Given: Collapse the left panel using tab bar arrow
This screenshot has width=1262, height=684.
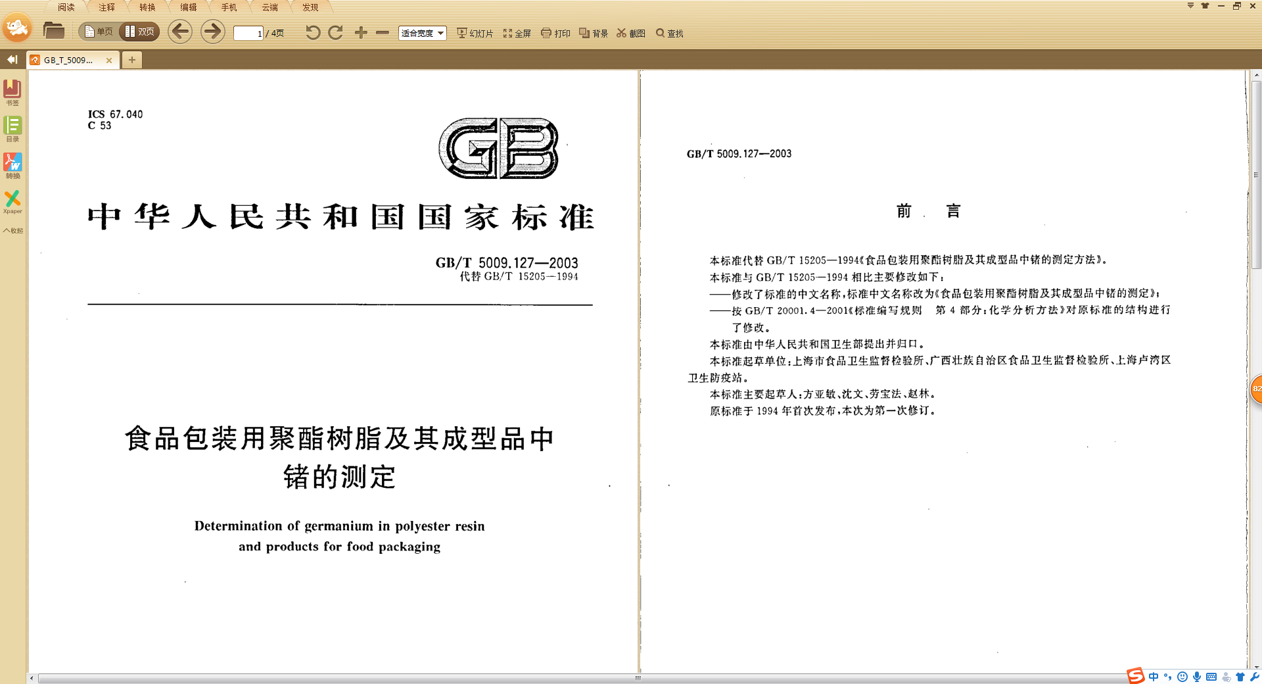Looking at the screenshot, I should (x=12, y=60).
